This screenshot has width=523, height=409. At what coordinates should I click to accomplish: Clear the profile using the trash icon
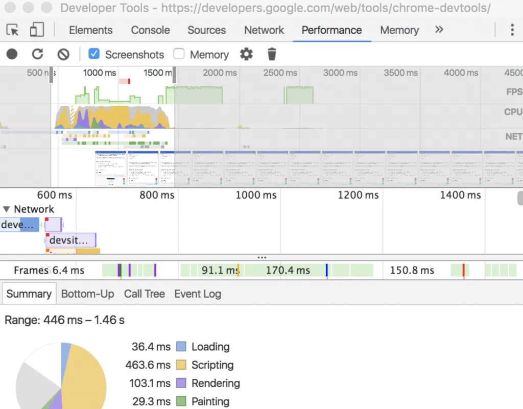pyautogui.click(x=271, y=54)
